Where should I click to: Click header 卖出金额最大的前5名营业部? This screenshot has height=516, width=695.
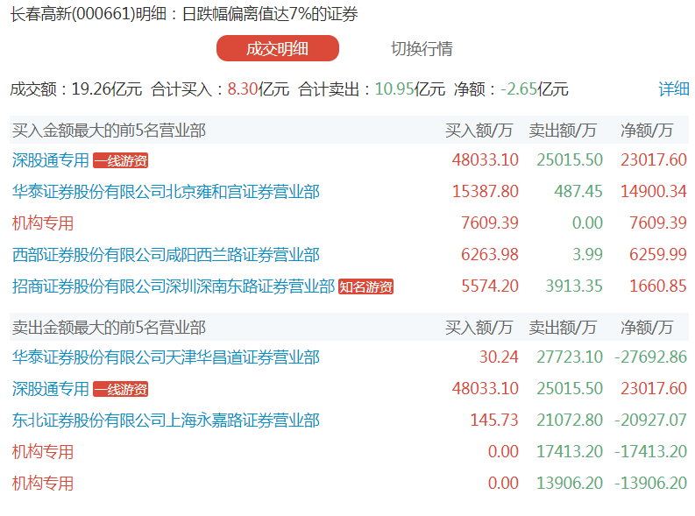click(x=109, y=328)
